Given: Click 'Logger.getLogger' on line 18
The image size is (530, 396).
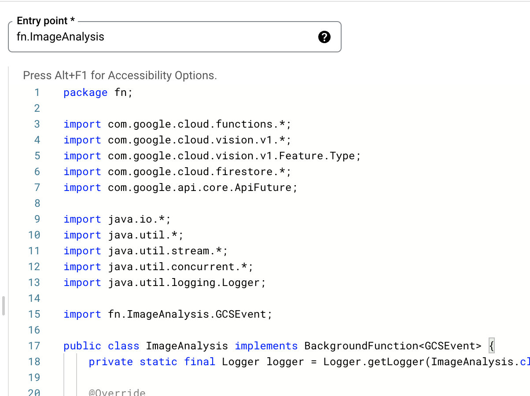Looking at the screenshot, I should point(374,362).
